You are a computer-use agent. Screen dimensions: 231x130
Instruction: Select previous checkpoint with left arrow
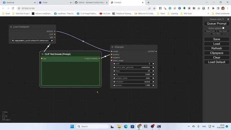coord(13,40)
